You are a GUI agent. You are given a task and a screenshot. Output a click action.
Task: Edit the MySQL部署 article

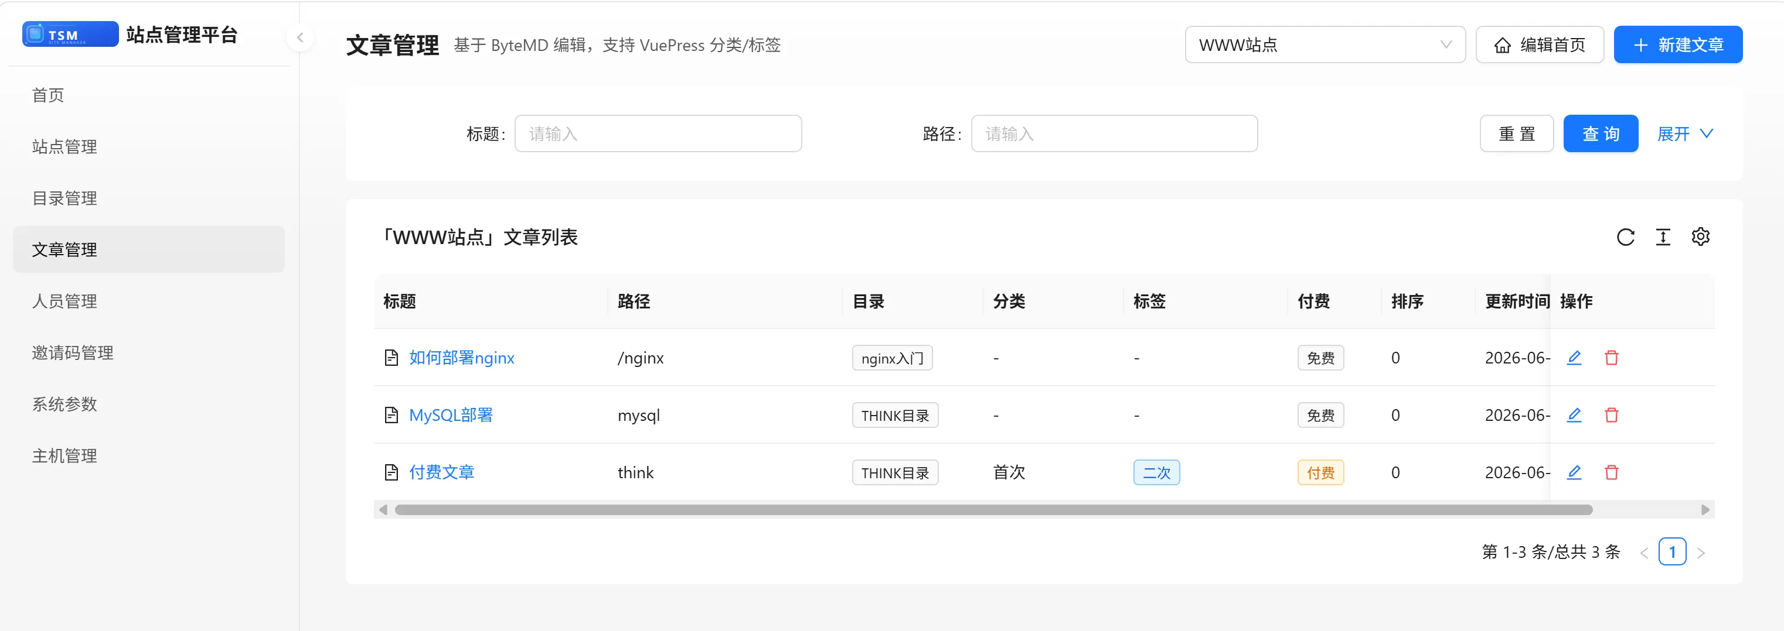(1574, 415)
